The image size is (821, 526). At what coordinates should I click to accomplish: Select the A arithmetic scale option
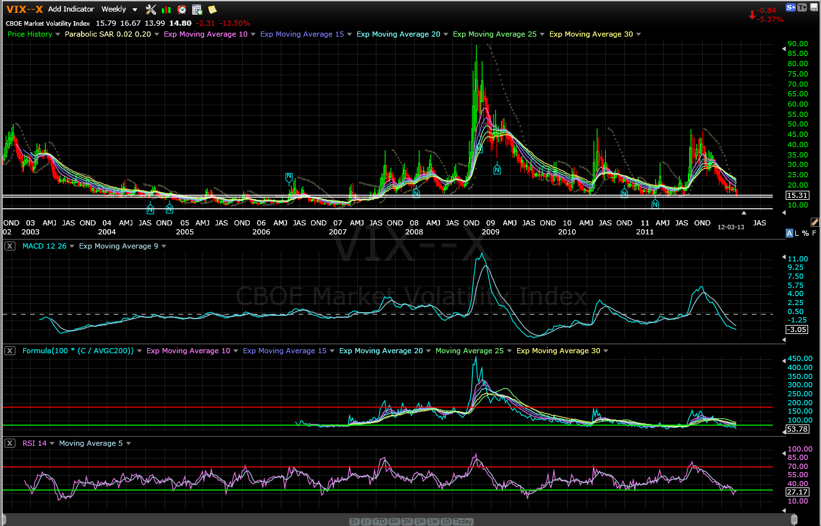(x=790, y=233)
